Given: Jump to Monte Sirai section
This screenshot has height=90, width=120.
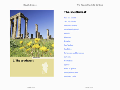Looking at the screenshot, I should coord(68,61).
